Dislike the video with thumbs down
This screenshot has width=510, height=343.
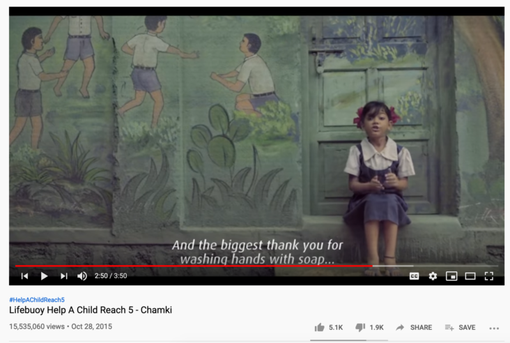369,328
